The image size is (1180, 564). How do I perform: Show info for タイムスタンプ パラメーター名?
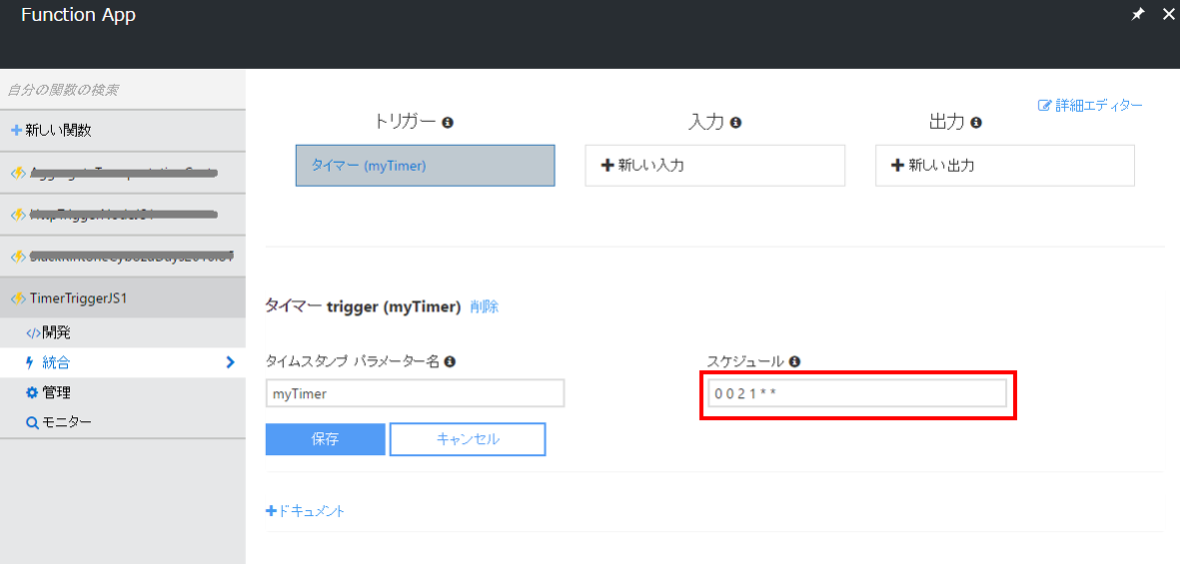pyautogui.click(x=450, y=361)
